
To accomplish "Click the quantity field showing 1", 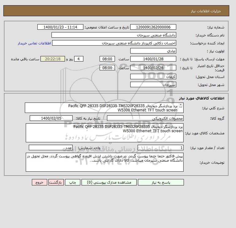I will pyautogui.click(x=160, y=148).
